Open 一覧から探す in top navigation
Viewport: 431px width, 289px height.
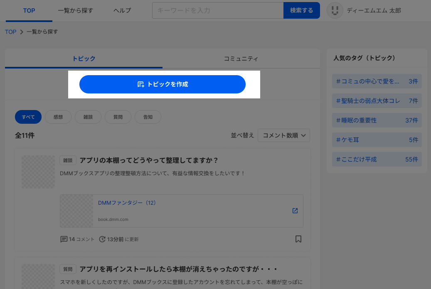(x=76, y=10)
